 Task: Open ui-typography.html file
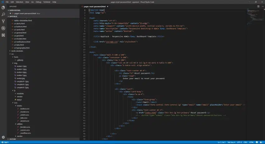pos(22,48)
